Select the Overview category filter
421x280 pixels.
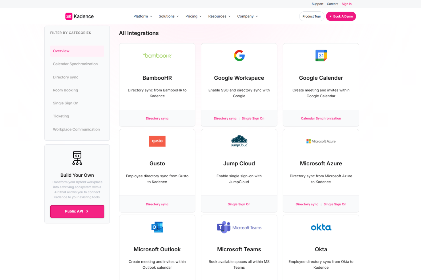77,51
